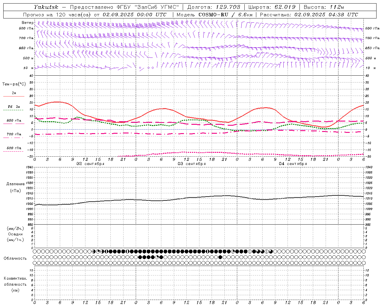Click the 850 гПа temperature legend label
This screenshot has width=381, height=305.
tap(14, 121)
